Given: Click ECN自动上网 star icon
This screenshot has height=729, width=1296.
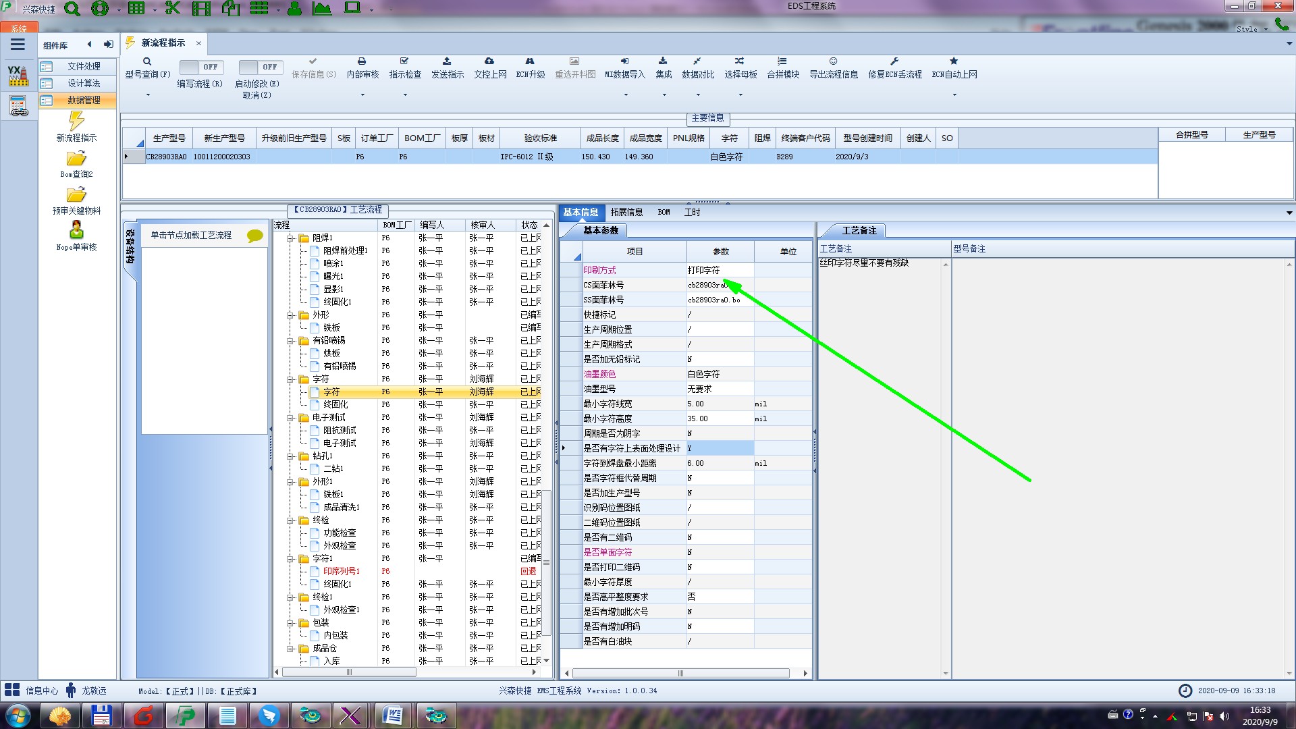Looking at the screenshot, I should coord(954,67).
